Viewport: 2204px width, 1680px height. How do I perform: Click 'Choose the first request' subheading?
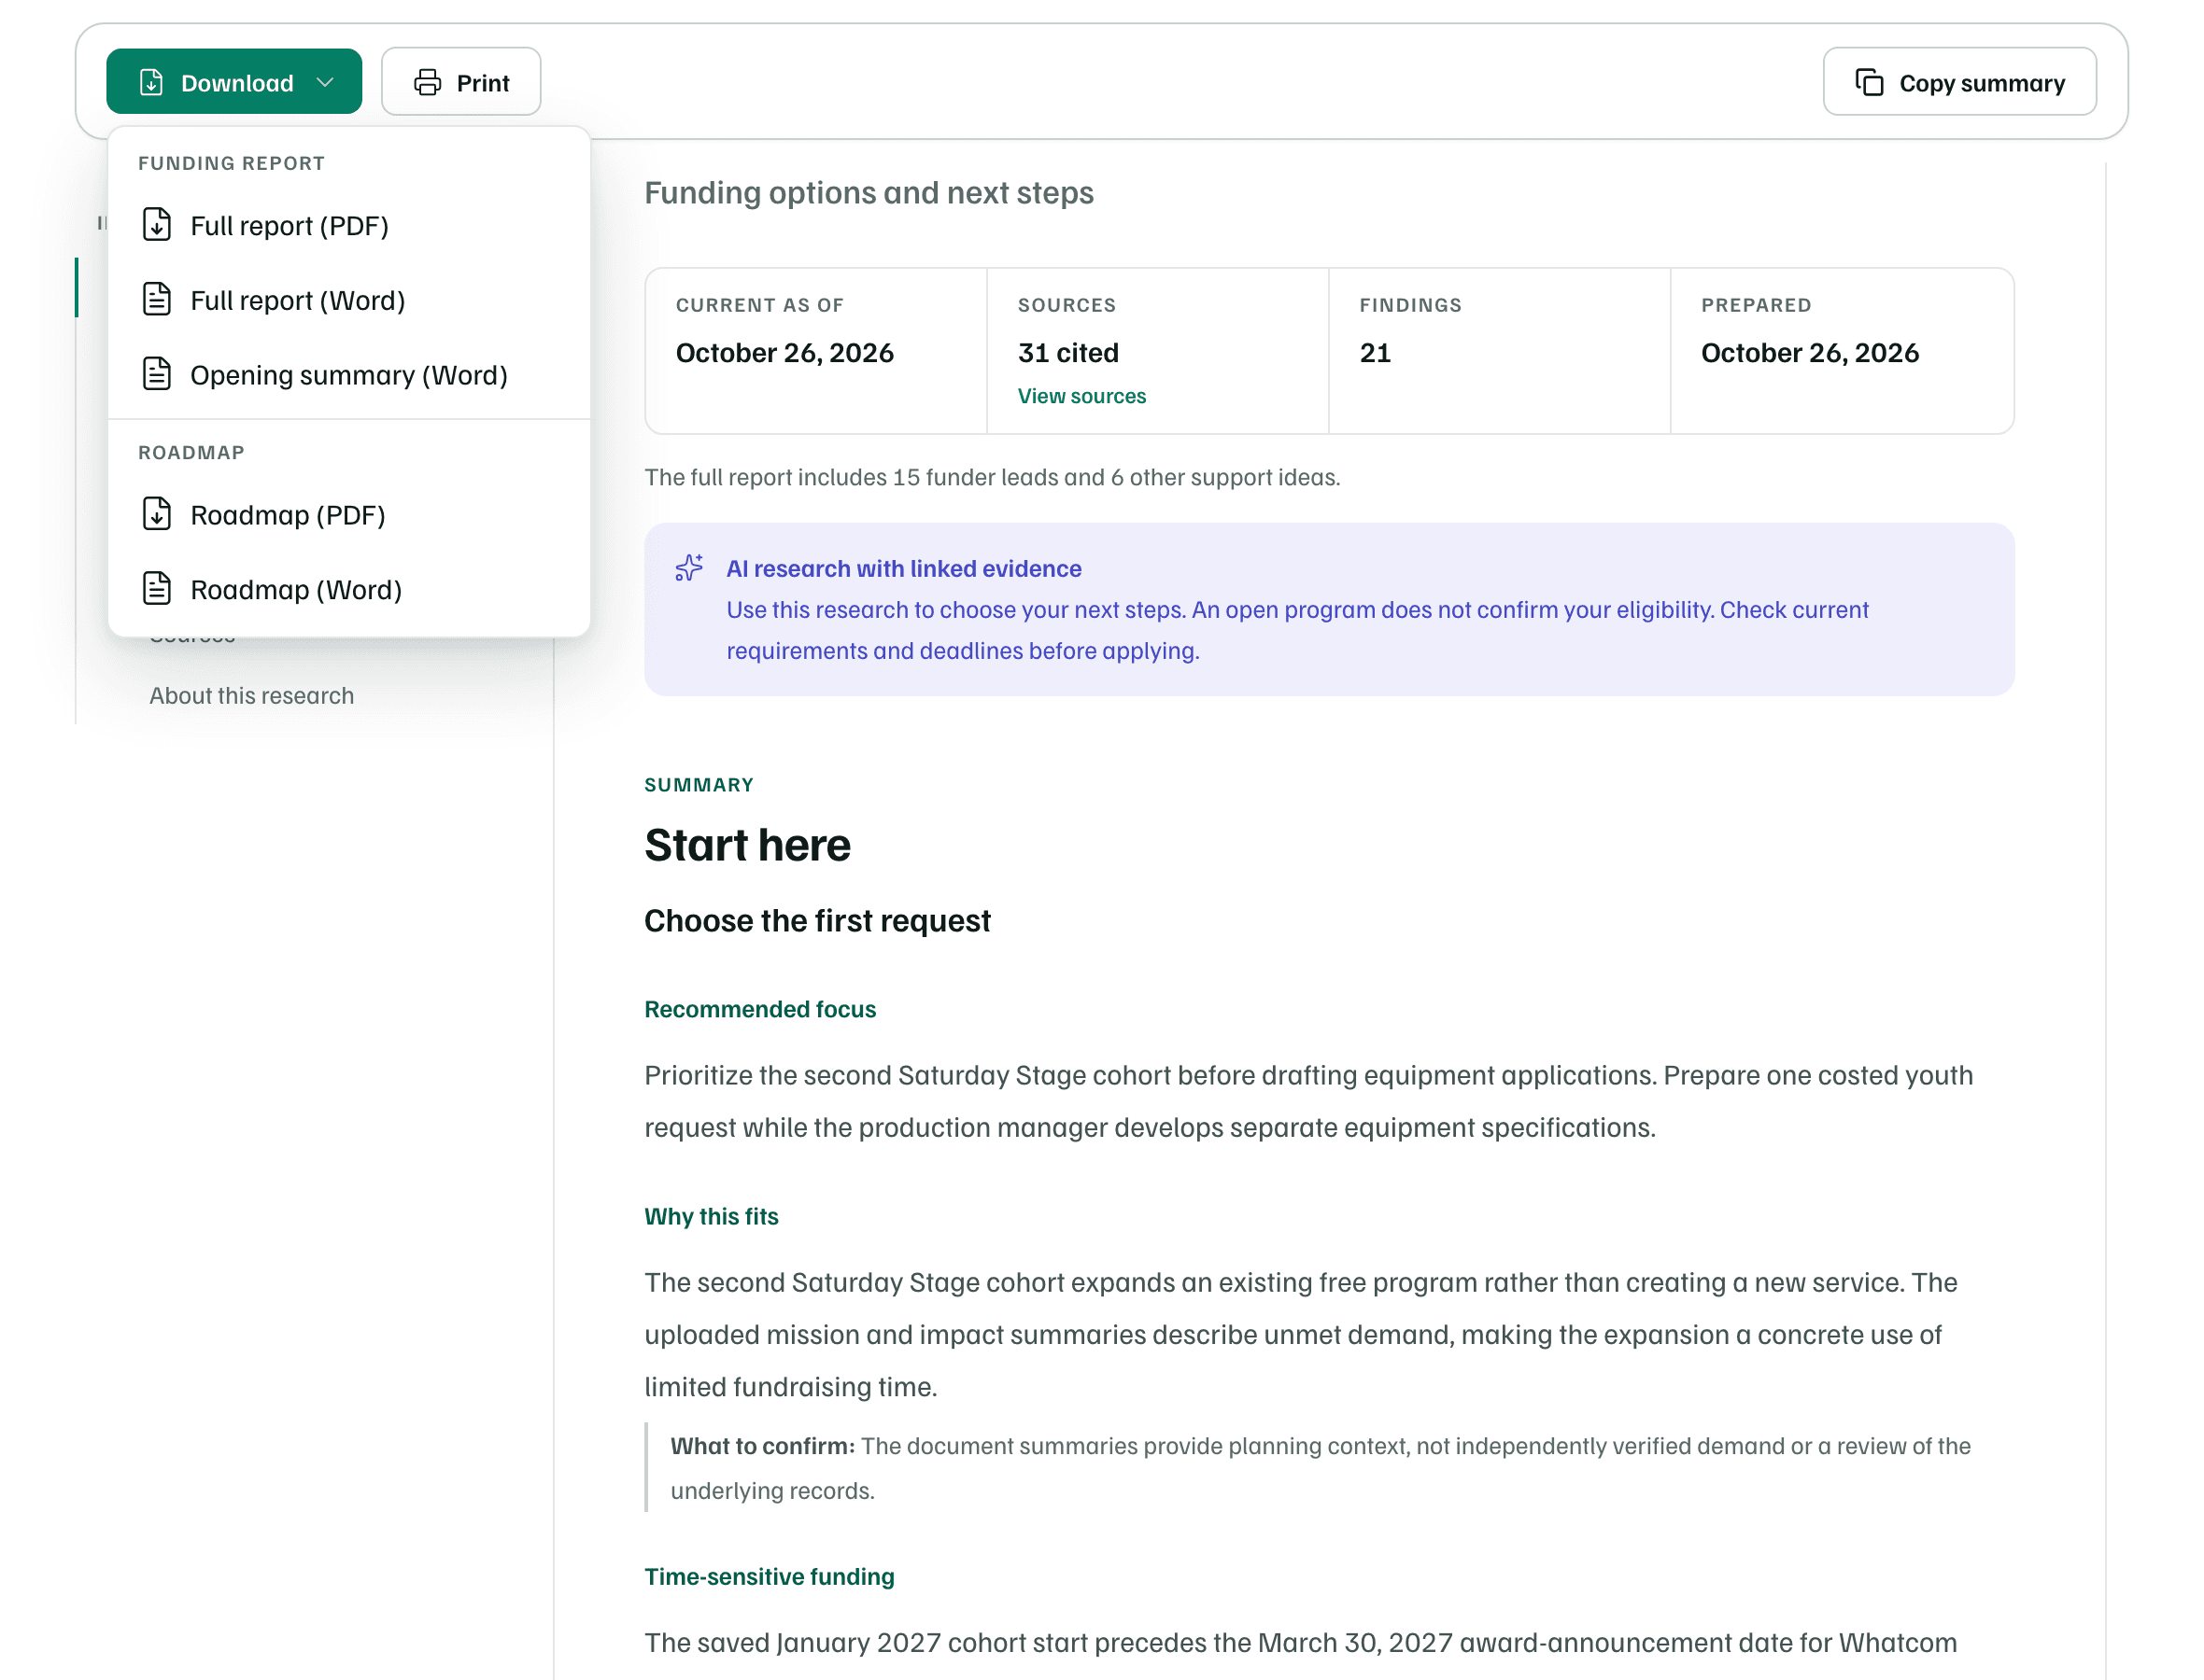coord(817,921)
